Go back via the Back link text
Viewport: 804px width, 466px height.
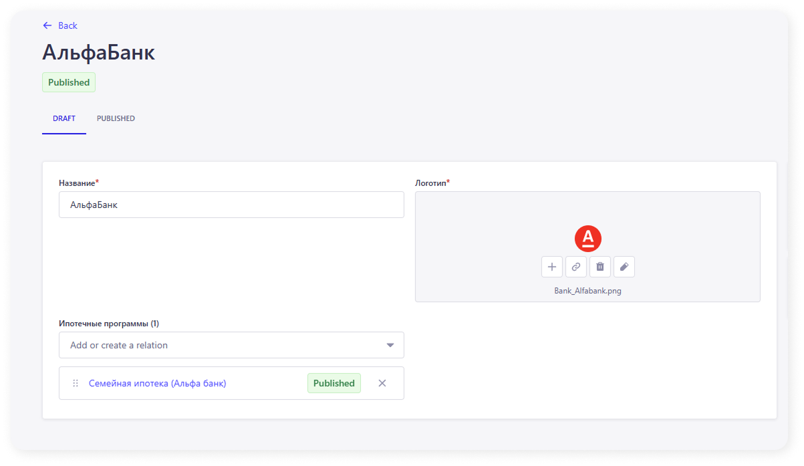coord(68,25)
